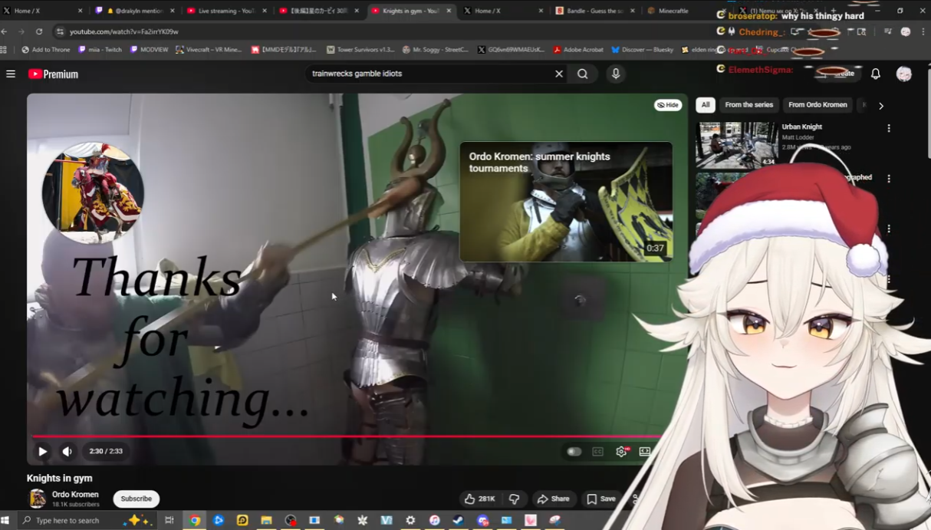Screen dimensions: 931x530
Task: Mute the video using speaker icon
Action: pos(67,451)
